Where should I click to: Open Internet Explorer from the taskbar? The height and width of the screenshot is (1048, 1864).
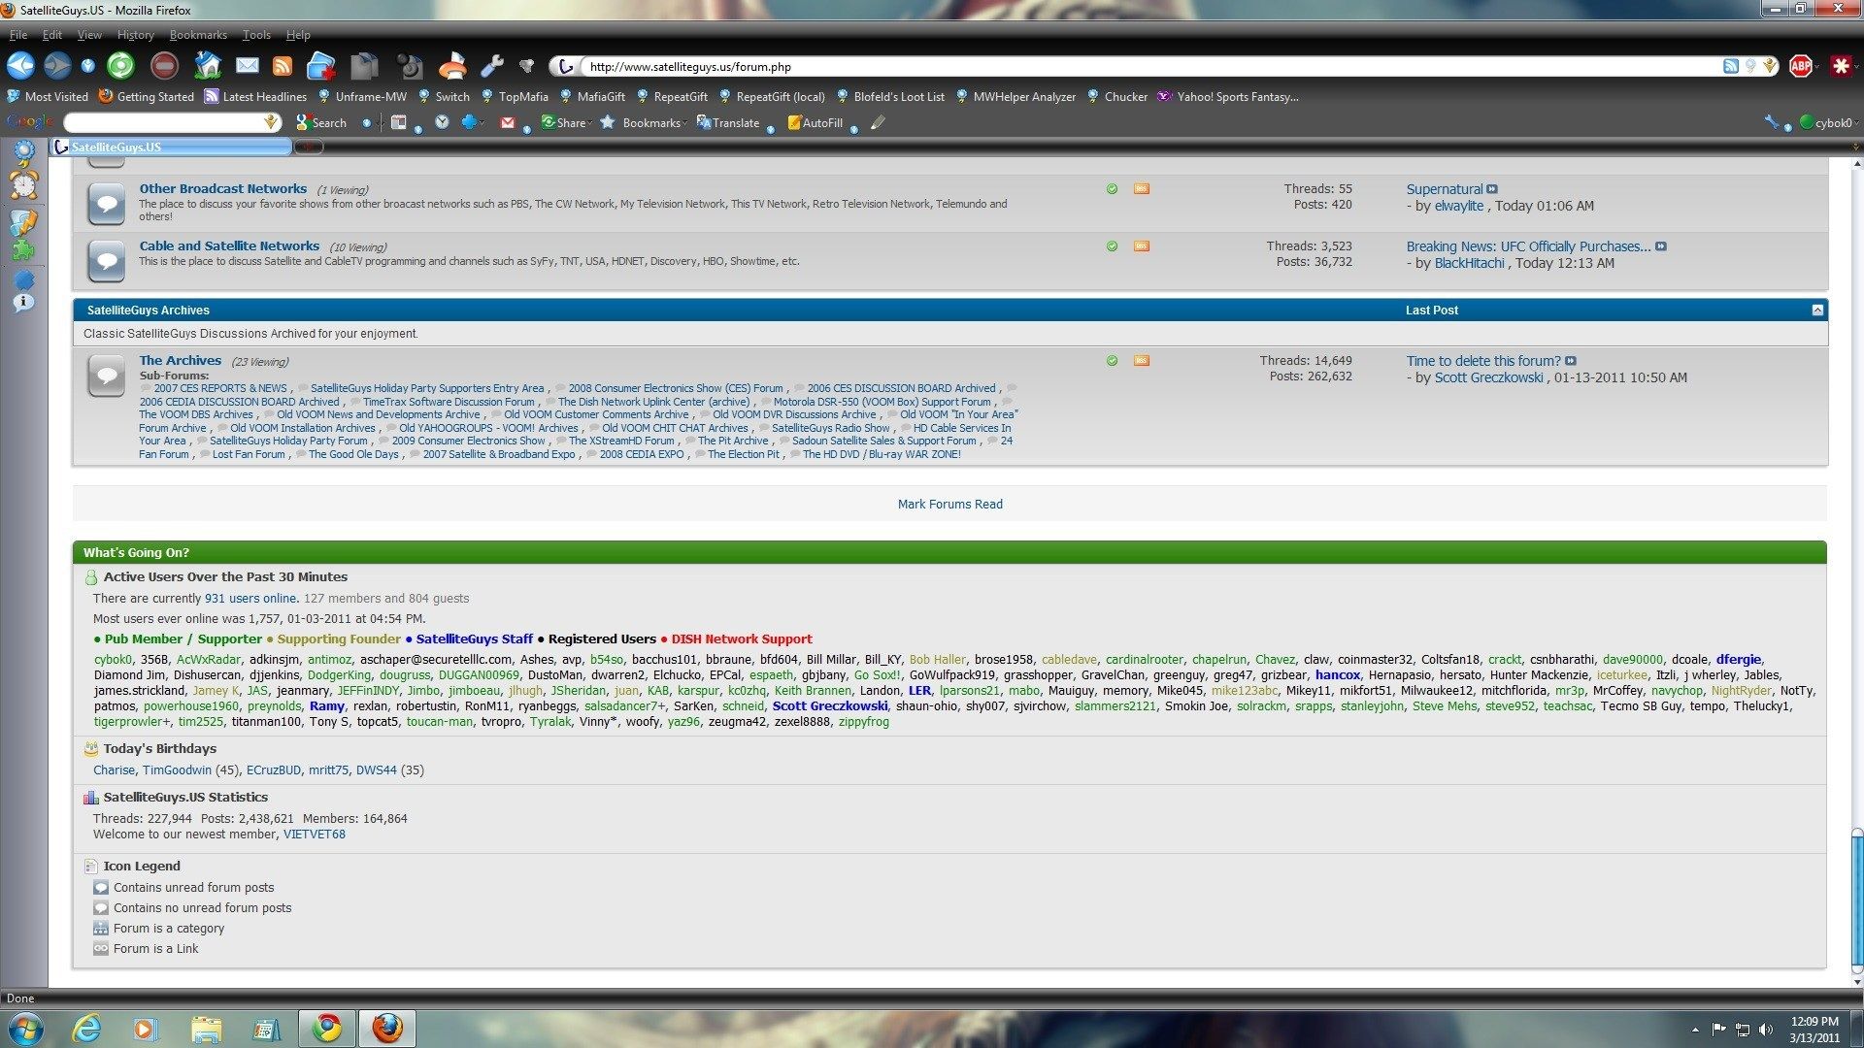(x=87, y=1029)
